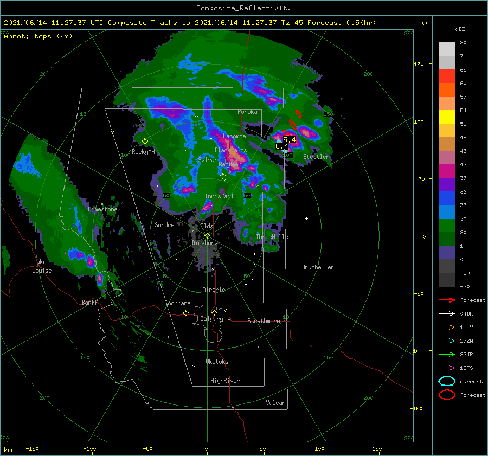Click the Composite_Reflectivity title
488x456 pixels.
point(244,8)
